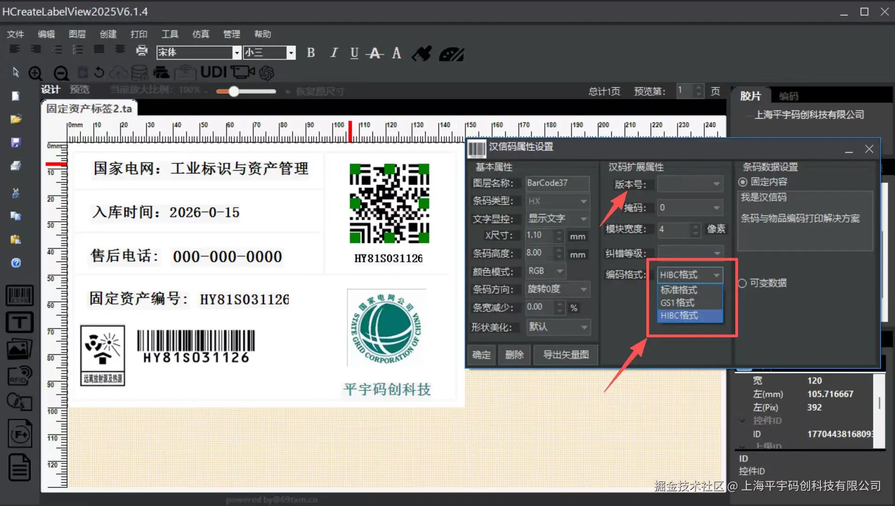Open the 颜色模式 RGB dropdown
This screenshot has width=895, height=506.
[546, 271]
